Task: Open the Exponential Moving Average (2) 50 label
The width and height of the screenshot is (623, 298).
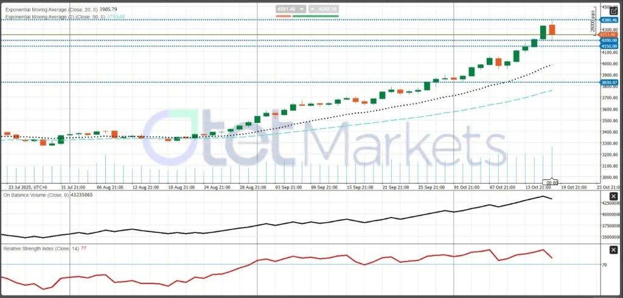Action: [x=64, y=17]
